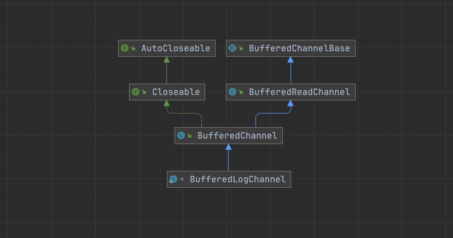Select the Closeable interface node
The height and width of the screenshot is (238, 453).
click(x=167, y=92)
